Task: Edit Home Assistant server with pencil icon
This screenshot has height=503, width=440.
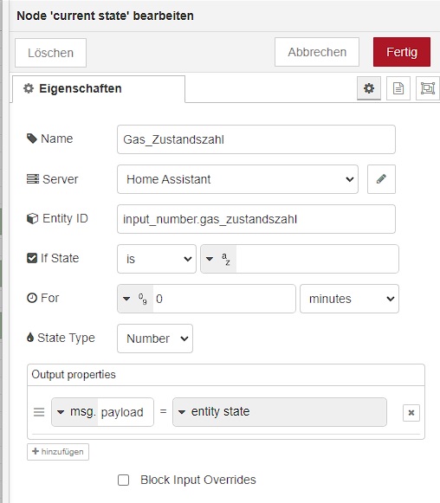Action: pyautogui.click(x=381, y=179)
